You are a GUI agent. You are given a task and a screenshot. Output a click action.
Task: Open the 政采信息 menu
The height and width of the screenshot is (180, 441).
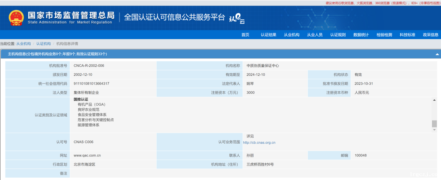click(x=431, y=35)
